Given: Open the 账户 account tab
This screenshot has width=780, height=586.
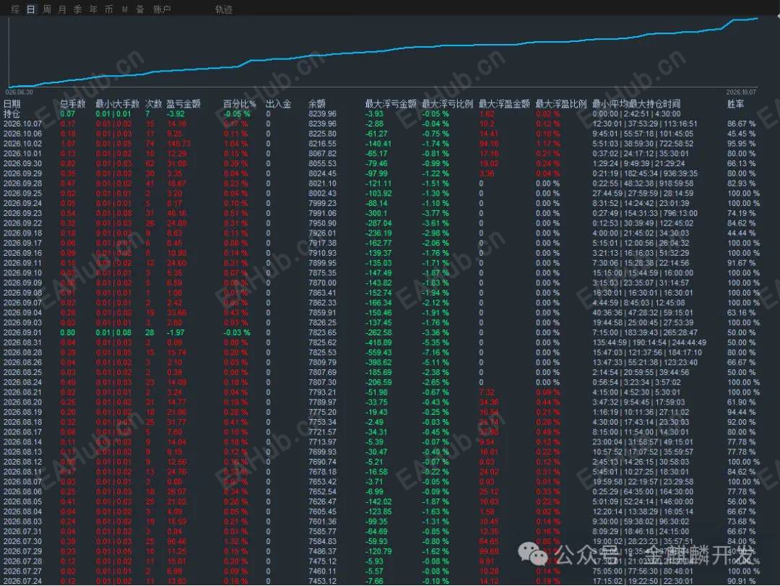Looking at the screenshot, I should 162,9.
